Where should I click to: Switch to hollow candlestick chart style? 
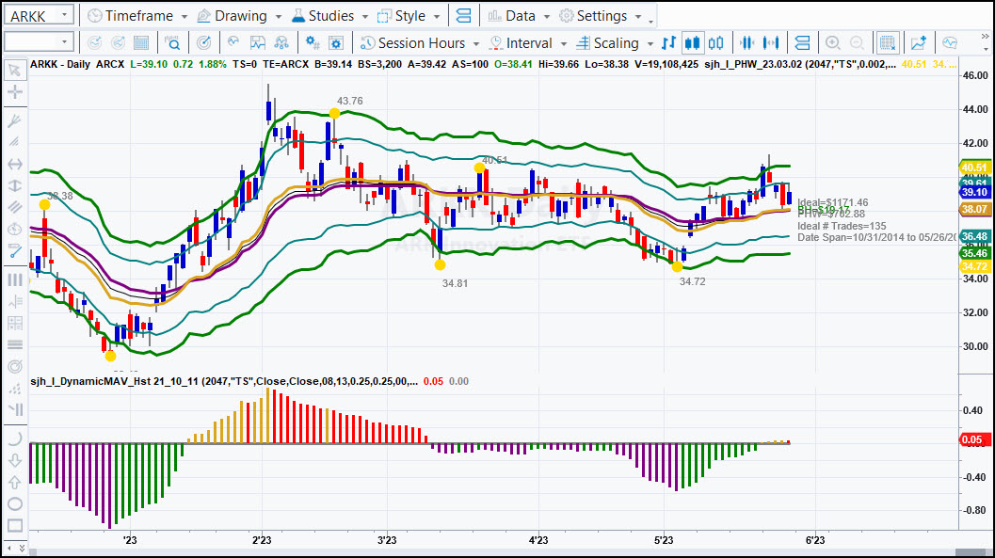point(715,43)
